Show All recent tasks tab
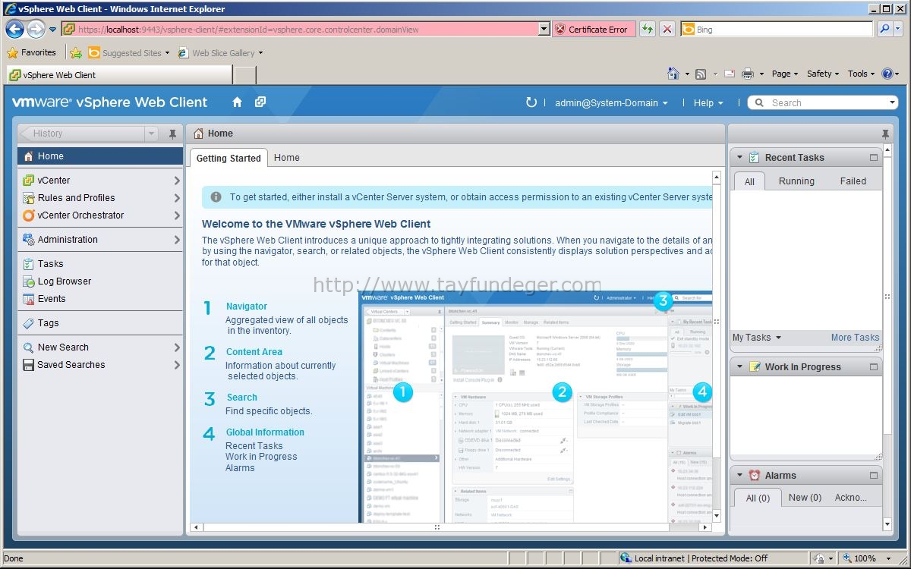Viewport: 911px width, 569px height. (749, 181)
